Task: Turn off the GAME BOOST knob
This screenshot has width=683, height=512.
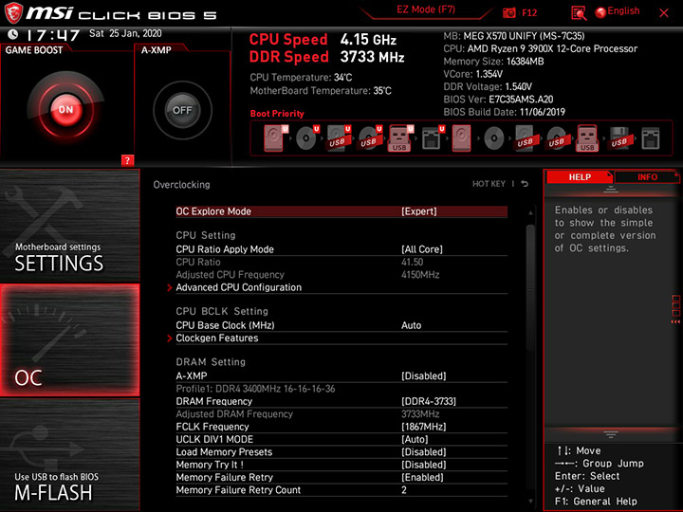Action: tap(65, 109)
